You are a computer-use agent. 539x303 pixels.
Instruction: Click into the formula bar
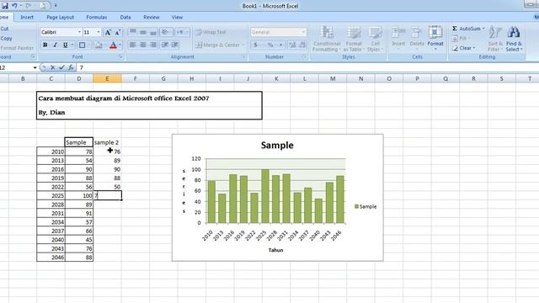point(307,67)
